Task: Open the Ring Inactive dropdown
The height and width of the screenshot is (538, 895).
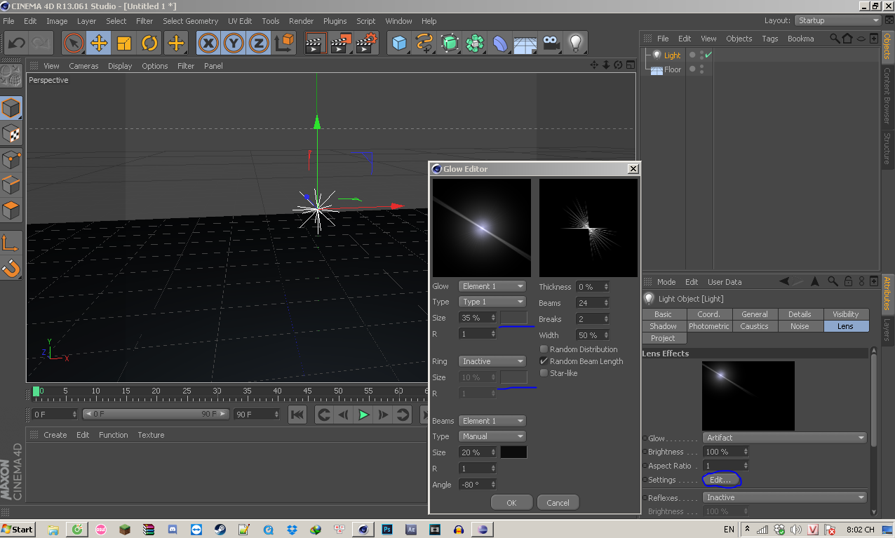Action: (492, 361)
